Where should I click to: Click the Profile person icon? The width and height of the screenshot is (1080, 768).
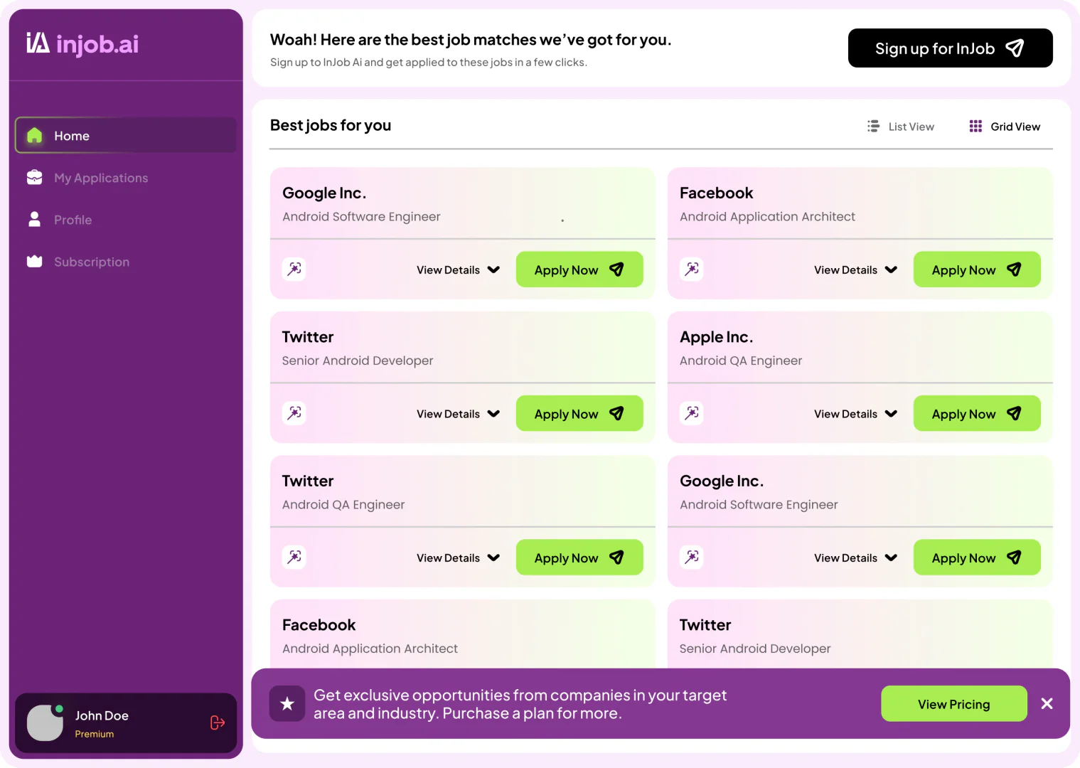click(x=34, y=220)
